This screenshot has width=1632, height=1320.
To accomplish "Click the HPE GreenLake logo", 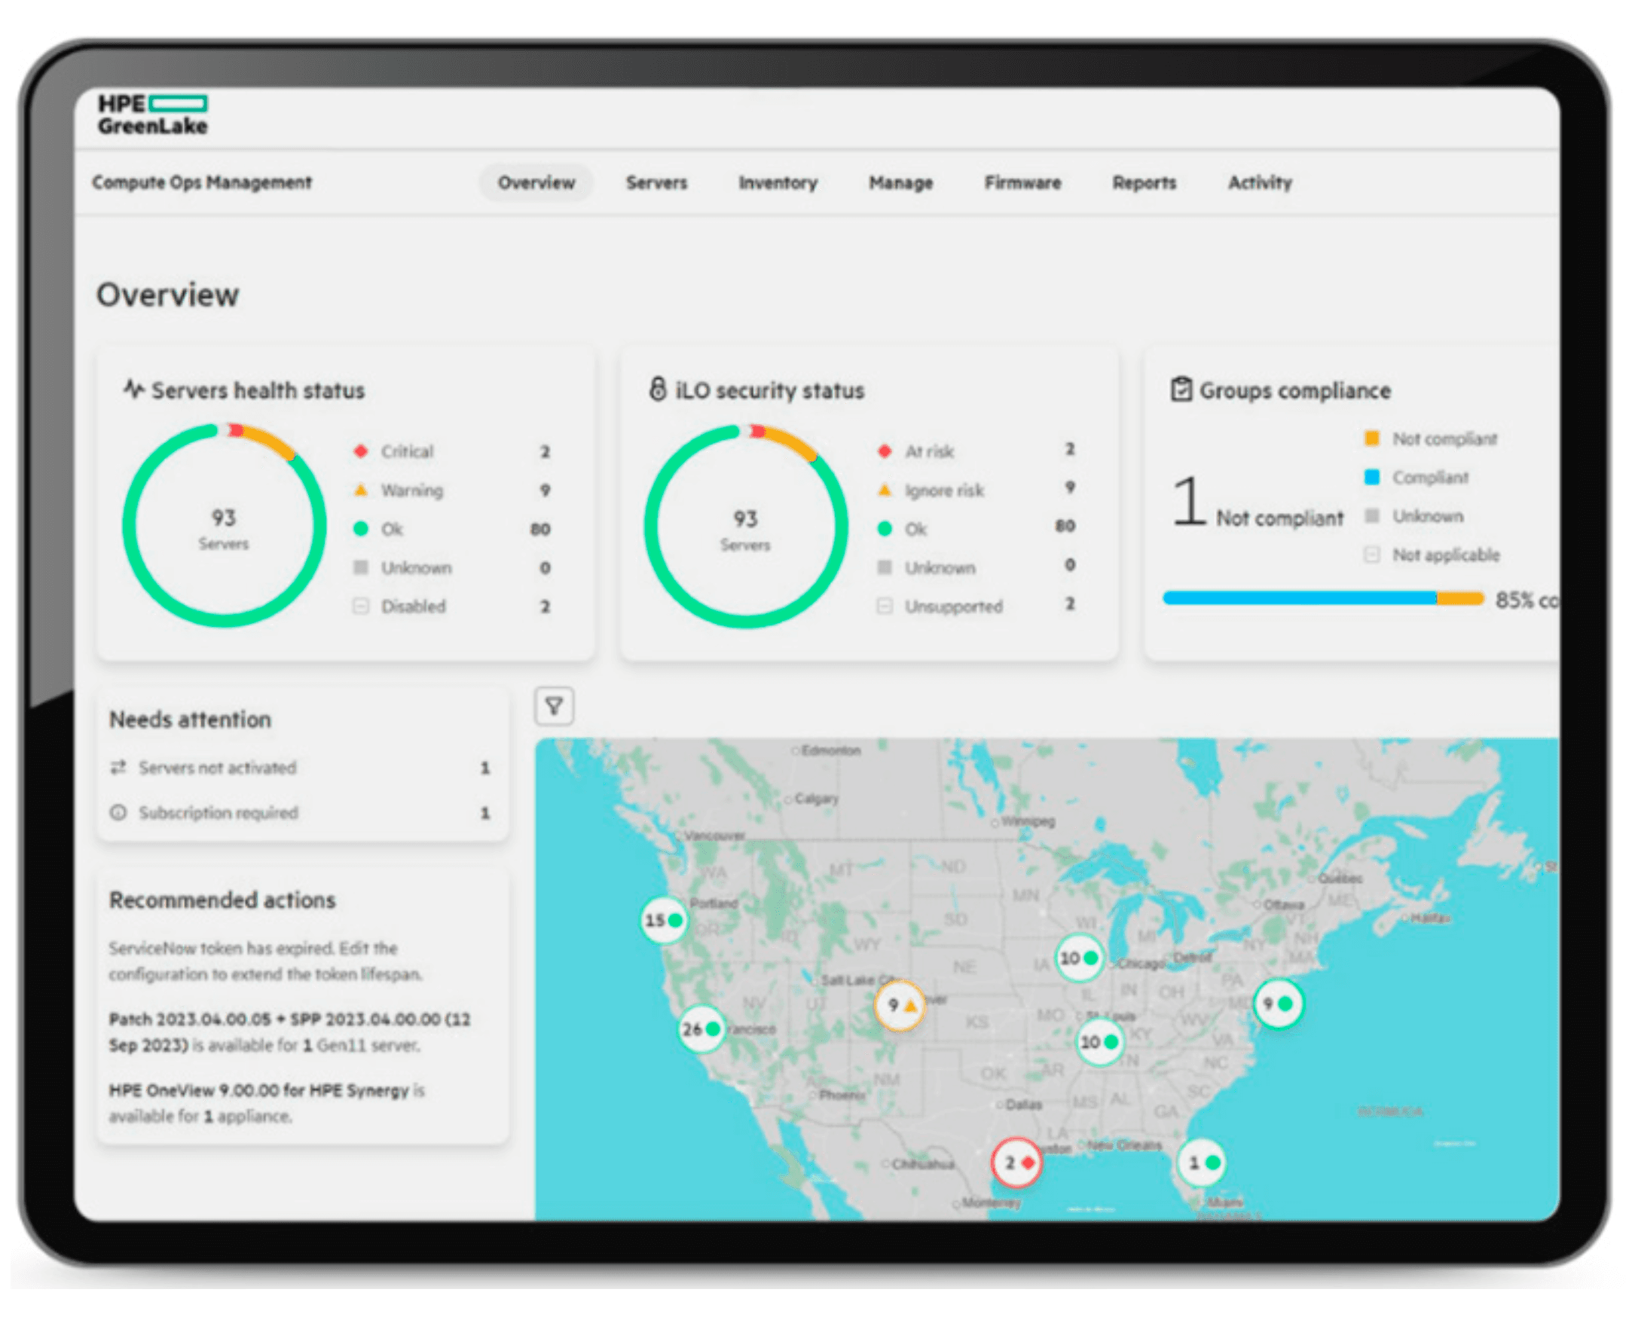I will (152, 115).
